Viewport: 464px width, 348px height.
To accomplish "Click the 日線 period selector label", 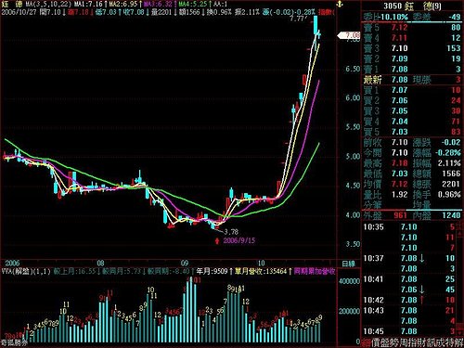I will [349, 264].
